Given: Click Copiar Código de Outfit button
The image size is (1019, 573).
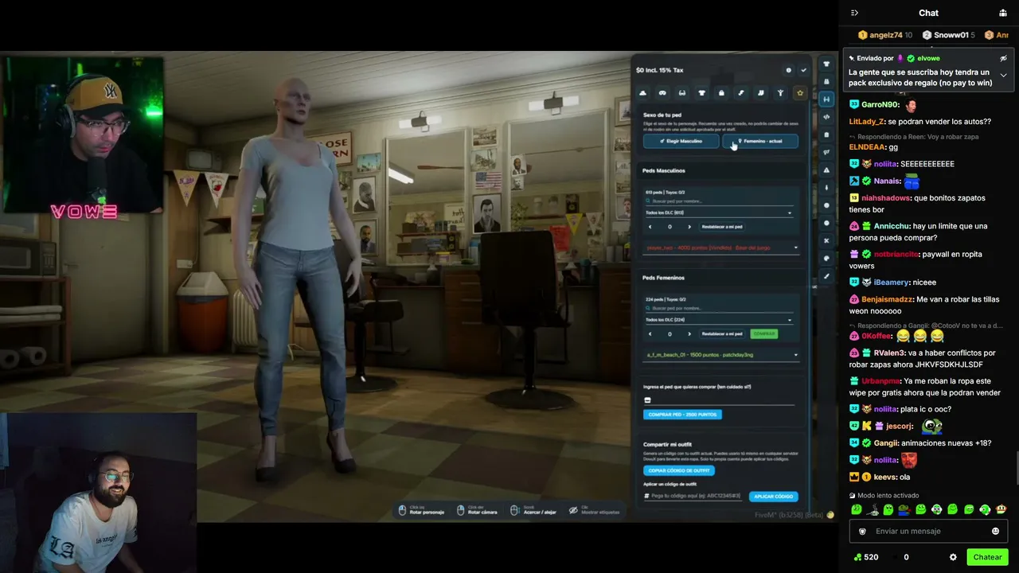Looking at the screenshot, I should [679, 470].
